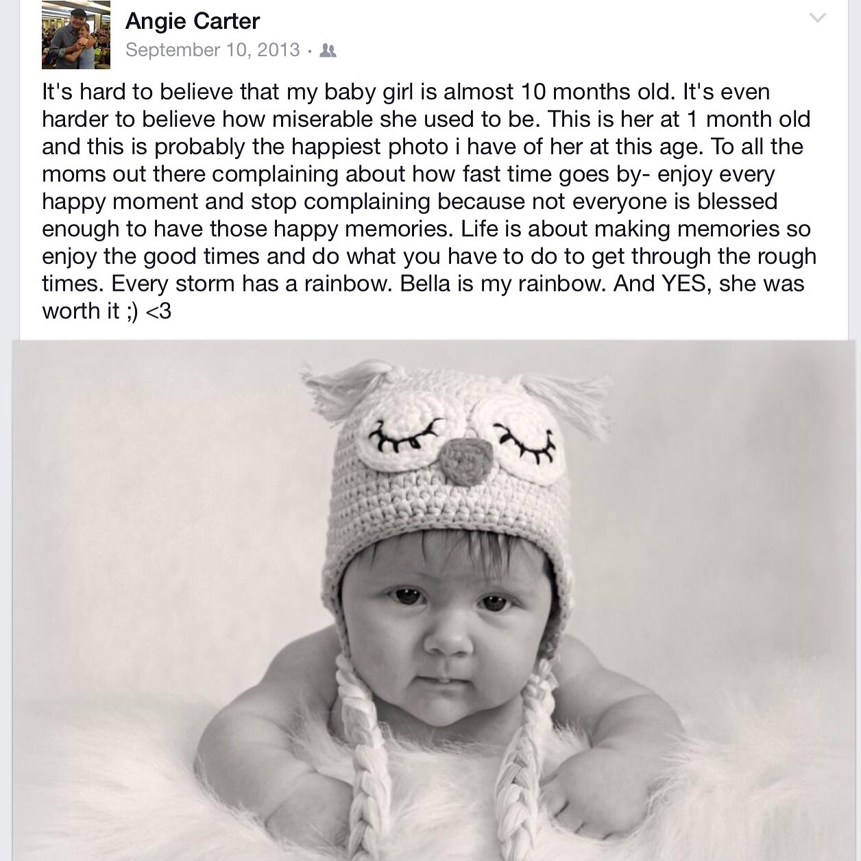Click the ";)" wink emoticon in the post
861x861 pixels.
[132, 311]
